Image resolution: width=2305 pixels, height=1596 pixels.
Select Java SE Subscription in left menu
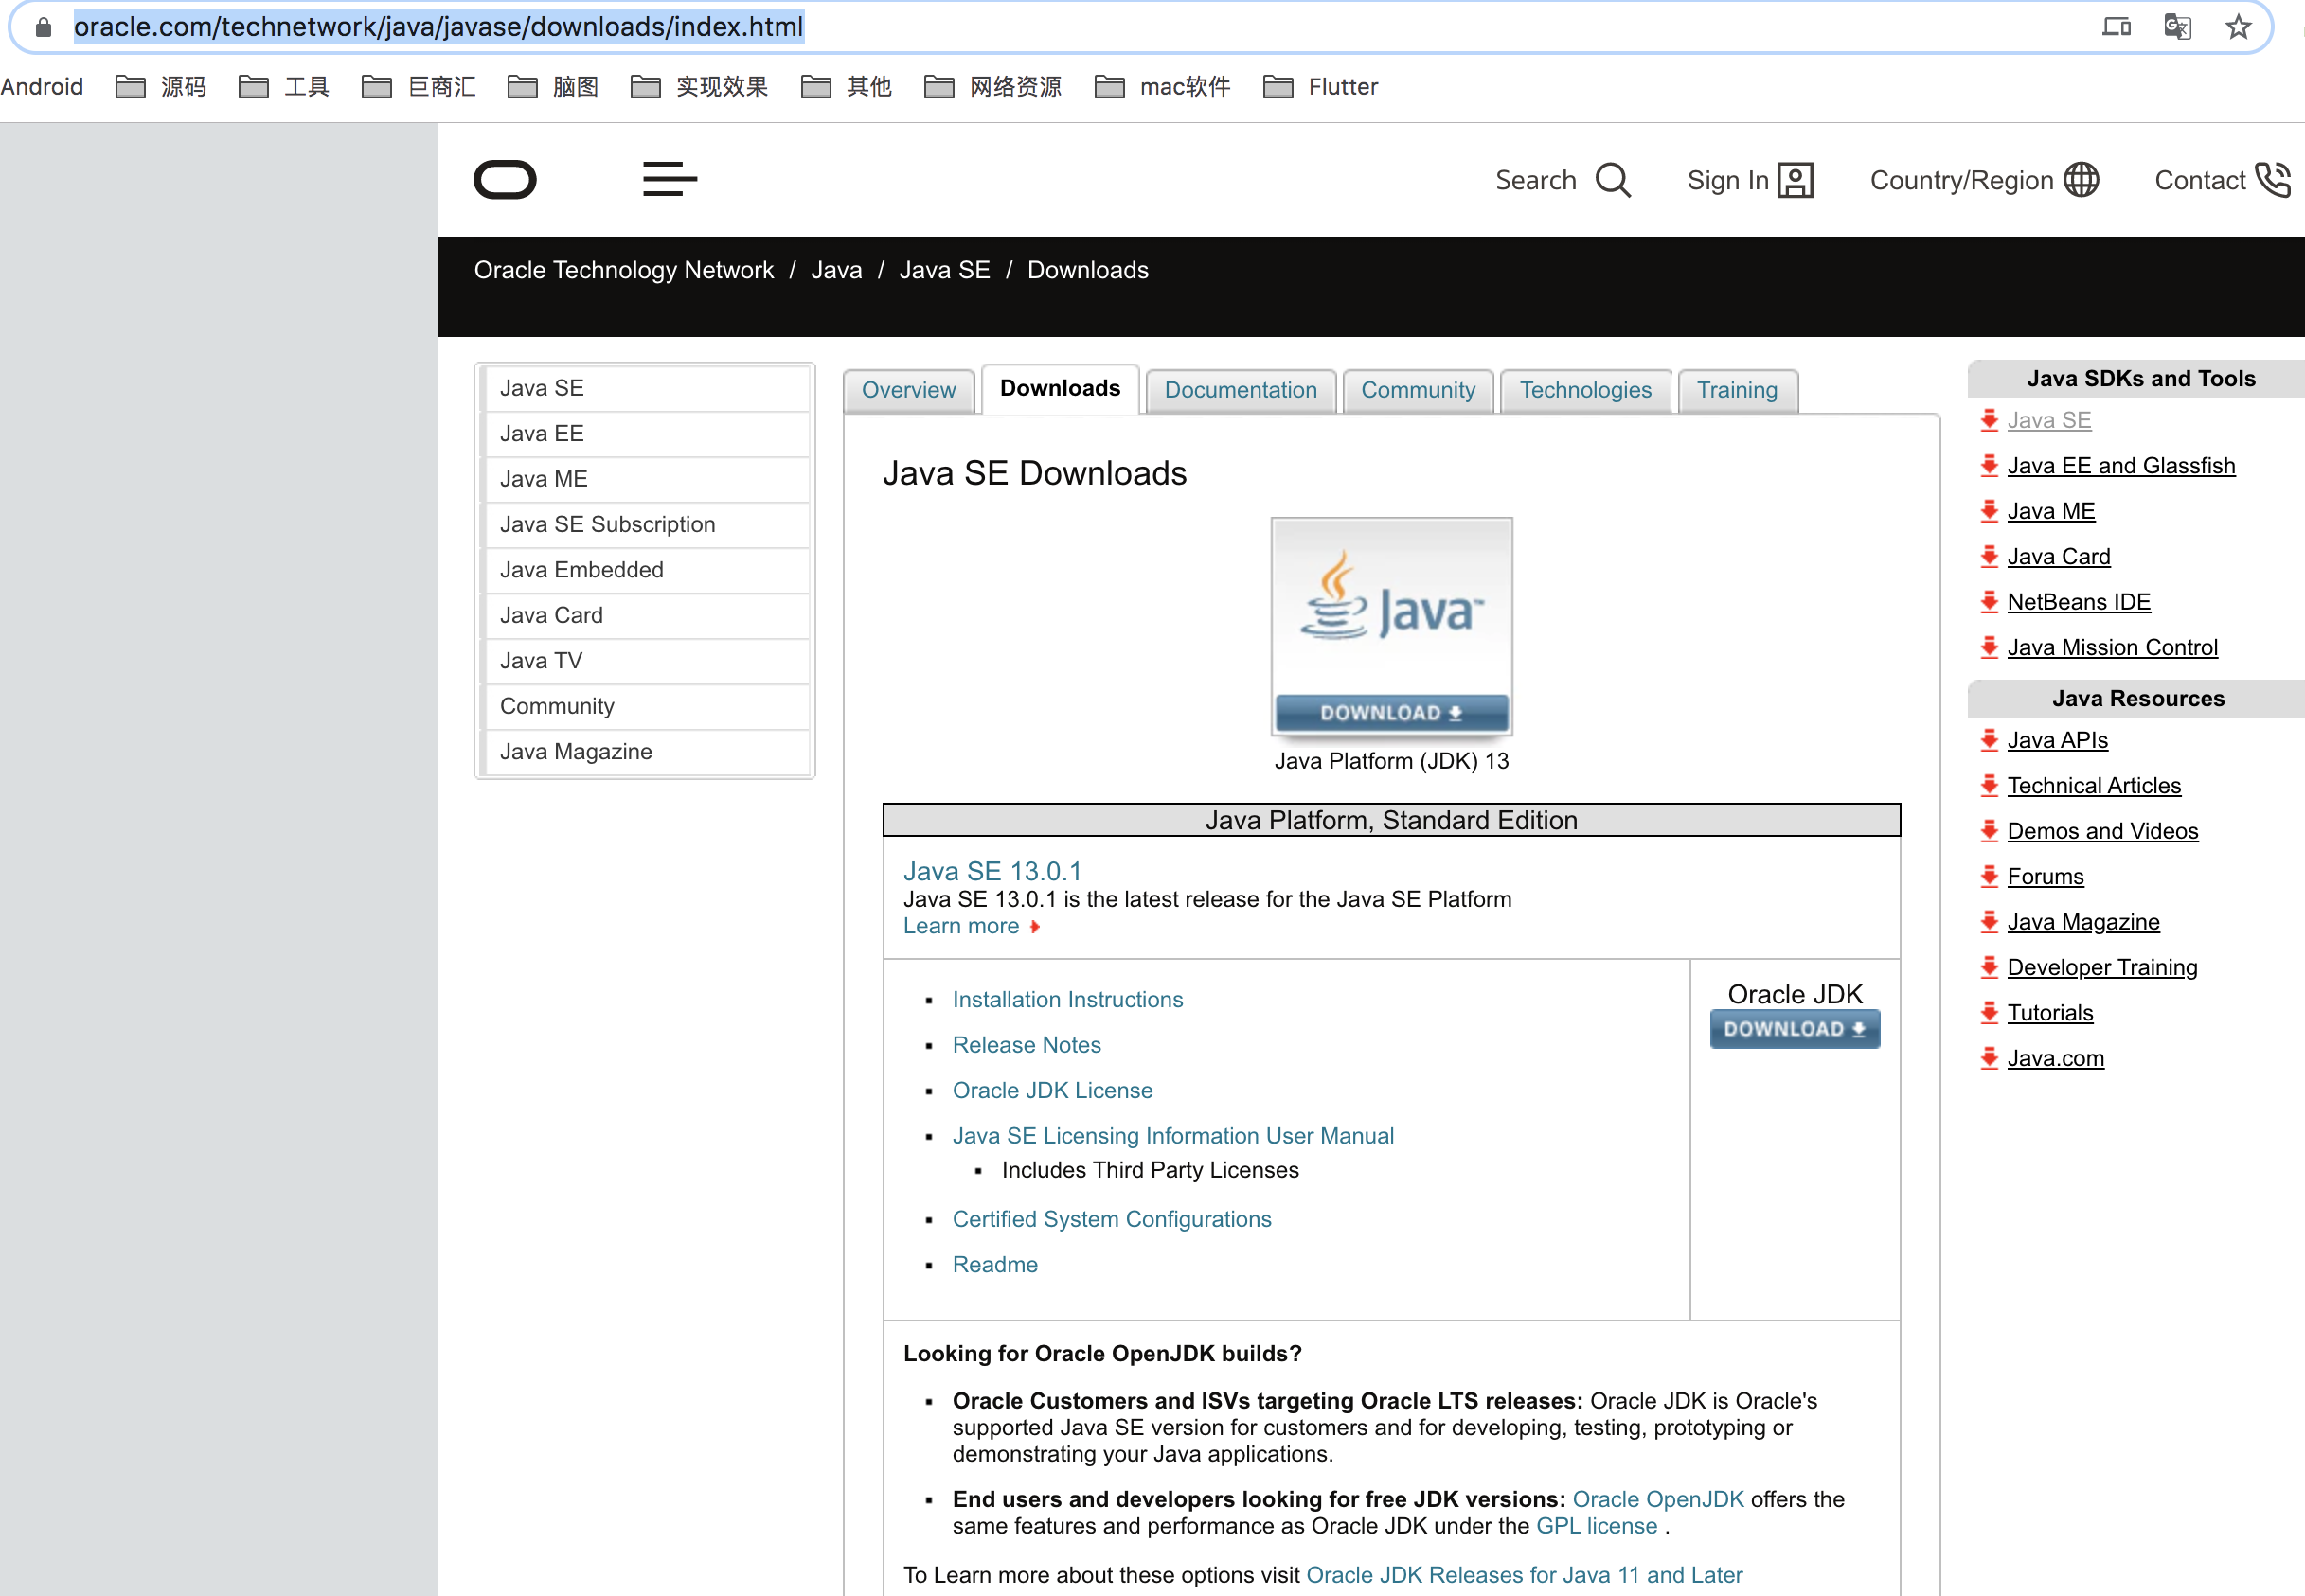tap(607, 524)
